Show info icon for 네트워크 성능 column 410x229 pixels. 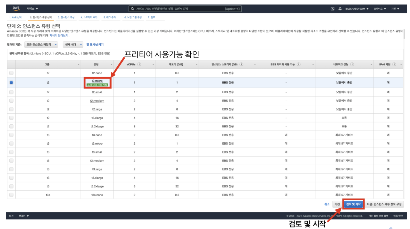[352, 64]
